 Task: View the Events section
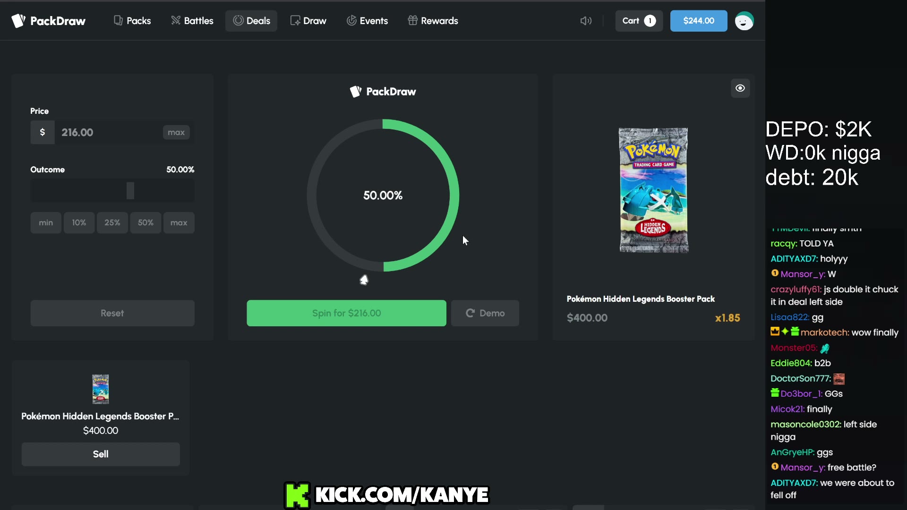[367, 21]
